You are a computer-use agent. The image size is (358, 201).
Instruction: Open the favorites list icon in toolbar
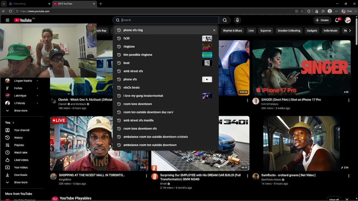[x=323, y=11]
